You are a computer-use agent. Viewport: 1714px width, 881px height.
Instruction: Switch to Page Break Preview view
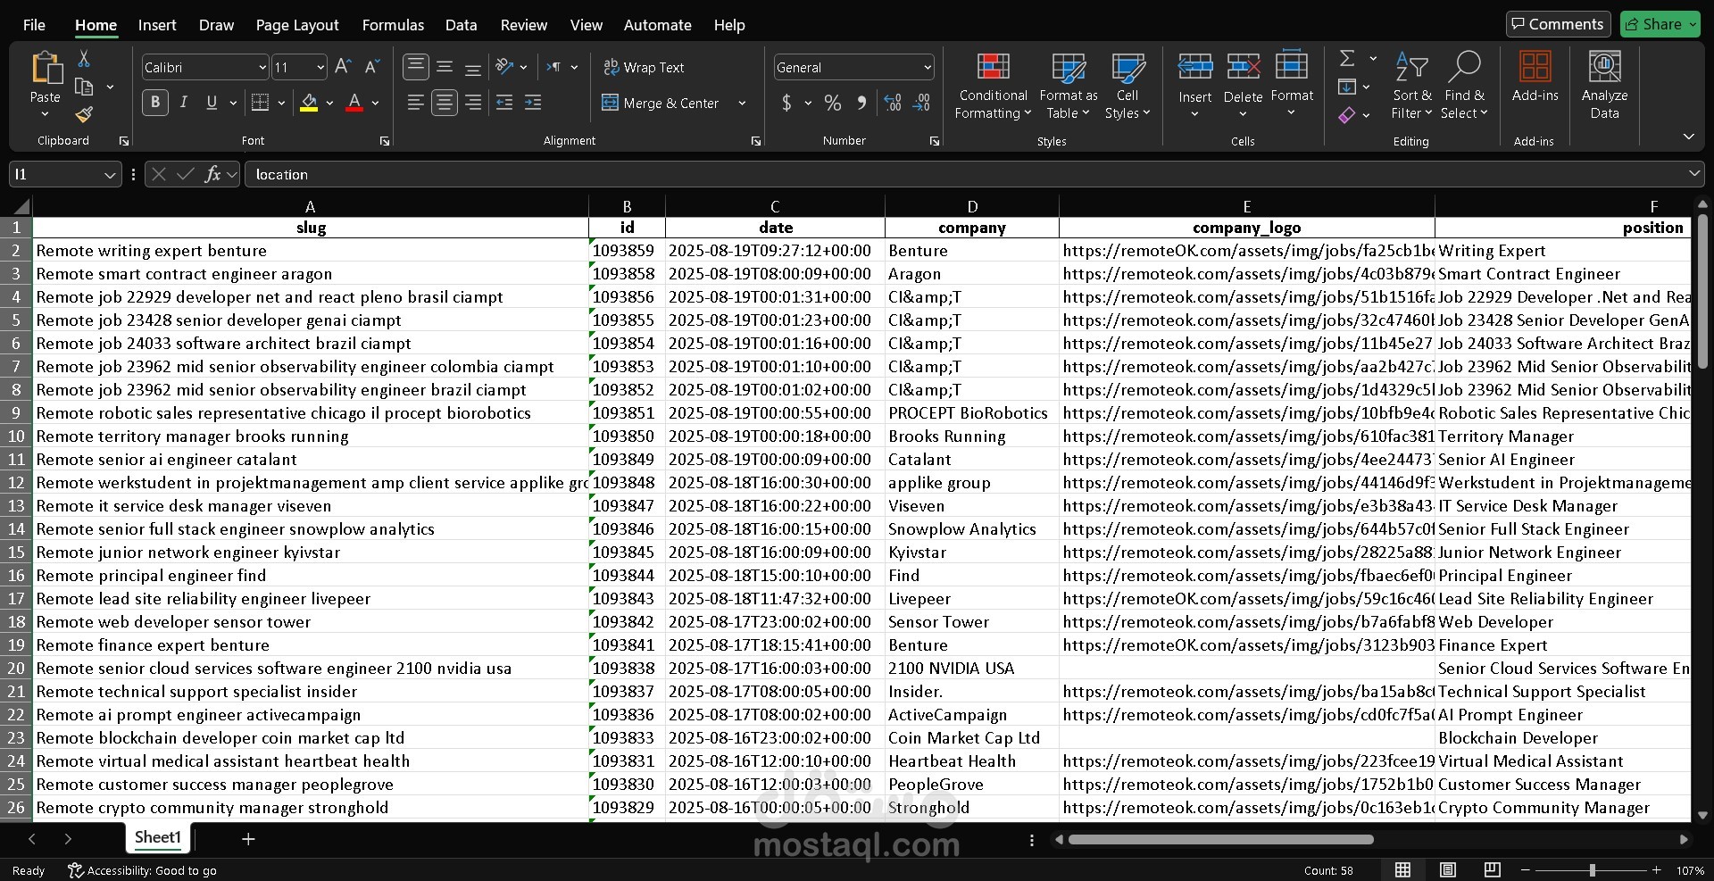point(1492,870)
